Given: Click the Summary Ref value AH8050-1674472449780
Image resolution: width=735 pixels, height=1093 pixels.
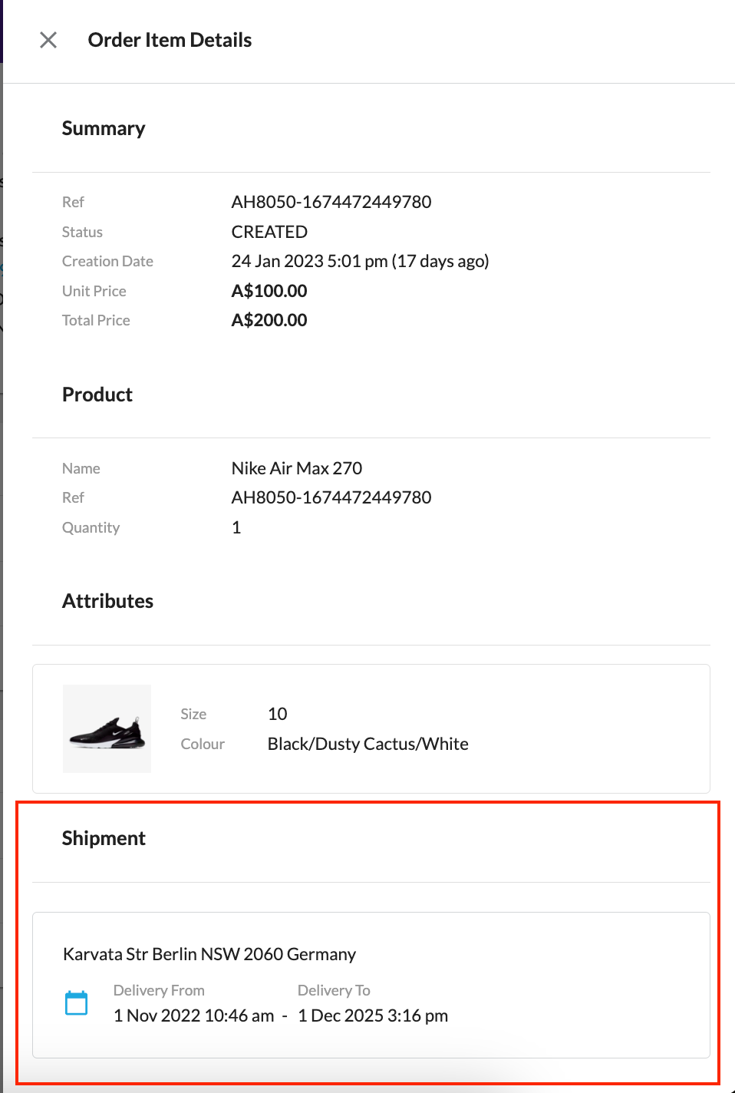Looking at the screenshot, I should pos(331,202).
